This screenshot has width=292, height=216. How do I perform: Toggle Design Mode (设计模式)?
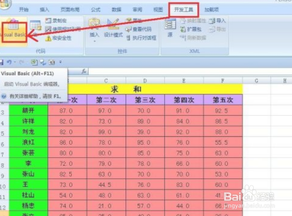click(x=113, y=28)
